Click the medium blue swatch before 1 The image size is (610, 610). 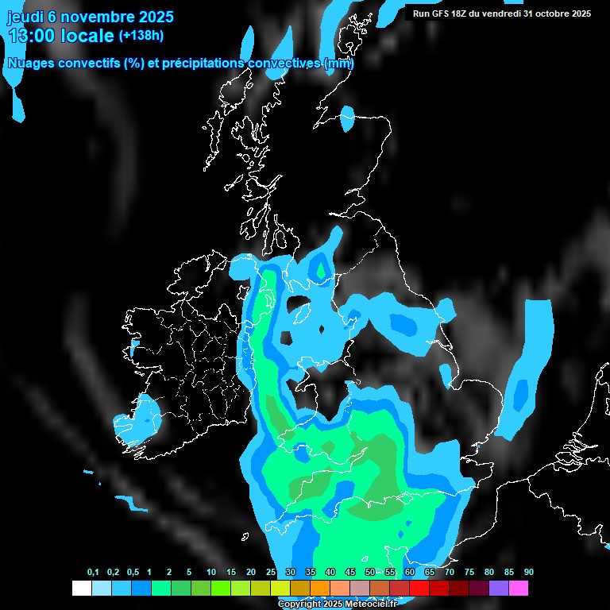click(141, 588)
